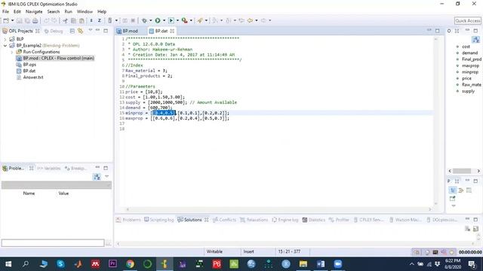This screenshot has height=271, width=483.
Task: Select BP.ops in project tree
Action: tap(29, 65)
